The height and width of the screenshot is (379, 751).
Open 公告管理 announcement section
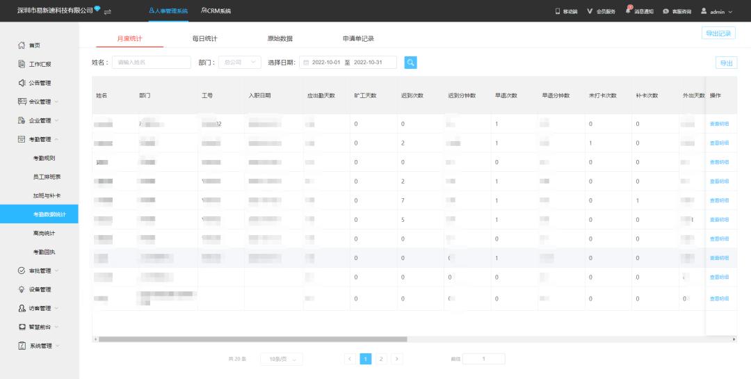(39, 83)
